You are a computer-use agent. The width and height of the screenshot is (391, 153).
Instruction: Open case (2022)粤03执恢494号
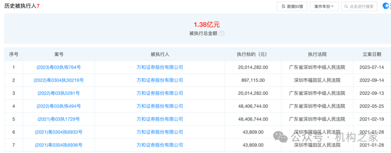point(59,106)
